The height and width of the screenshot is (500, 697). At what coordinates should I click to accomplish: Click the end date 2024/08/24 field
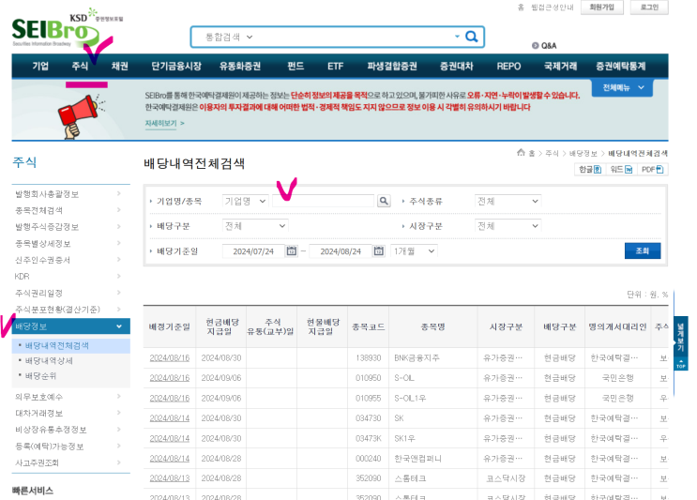pyautogui.click(x=341, y=251)
